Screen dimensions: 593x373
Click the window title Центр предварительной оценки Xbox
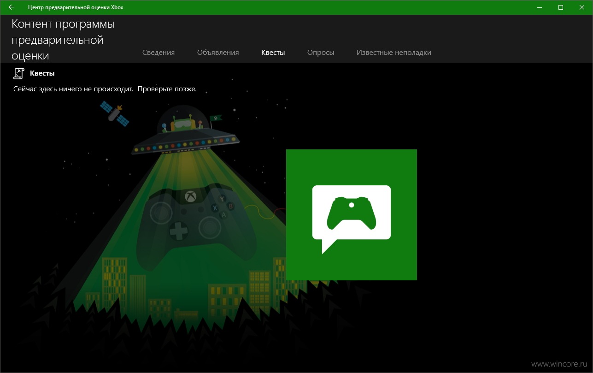click(76, 7)
